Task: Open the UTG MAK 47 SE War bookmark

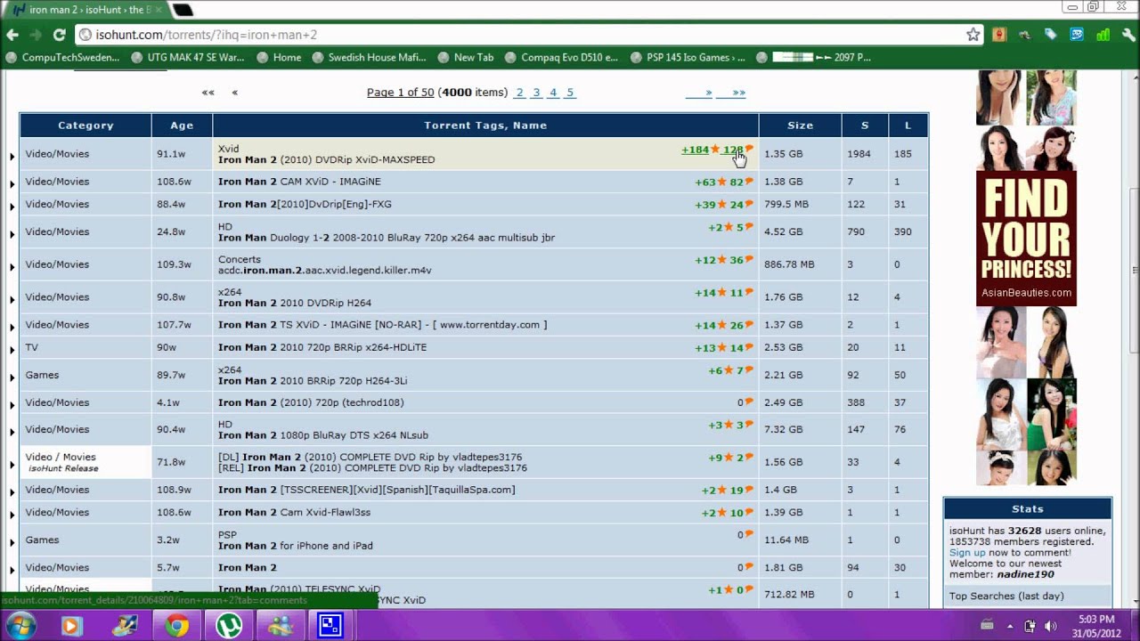Action: pyautogui.click(x=187, y=57)
